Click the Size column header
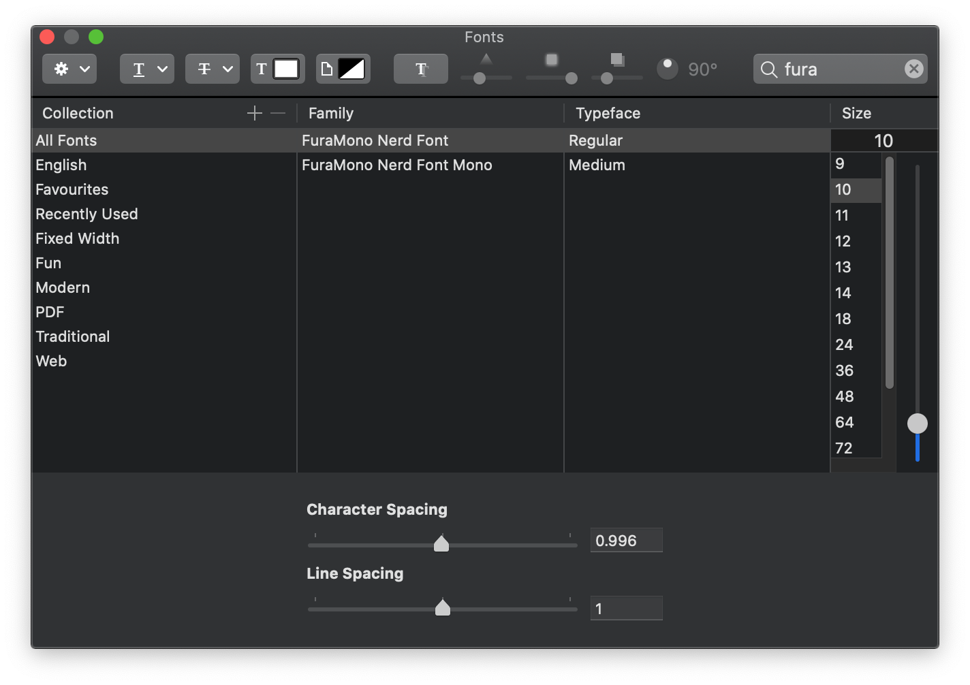The width and height of the screenshot is (970, 685). [x=857, y=113]
